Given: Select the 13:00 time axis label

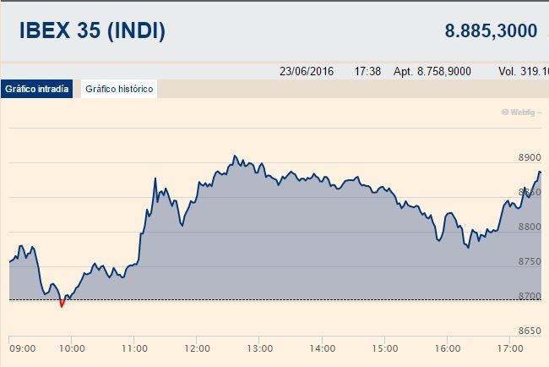Looking at the screenshot, I should pos(260,348).
